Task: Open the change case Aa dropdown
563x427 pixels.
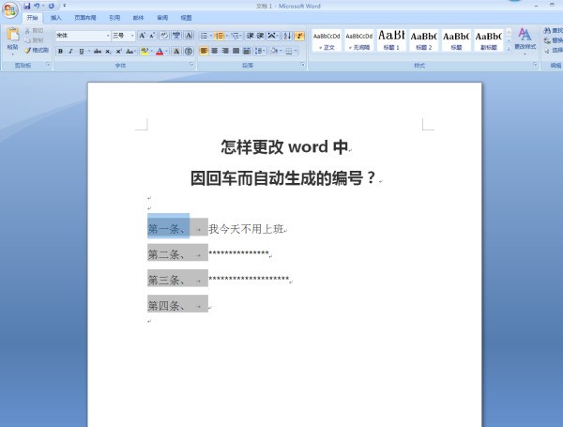Action: (130, 52)
